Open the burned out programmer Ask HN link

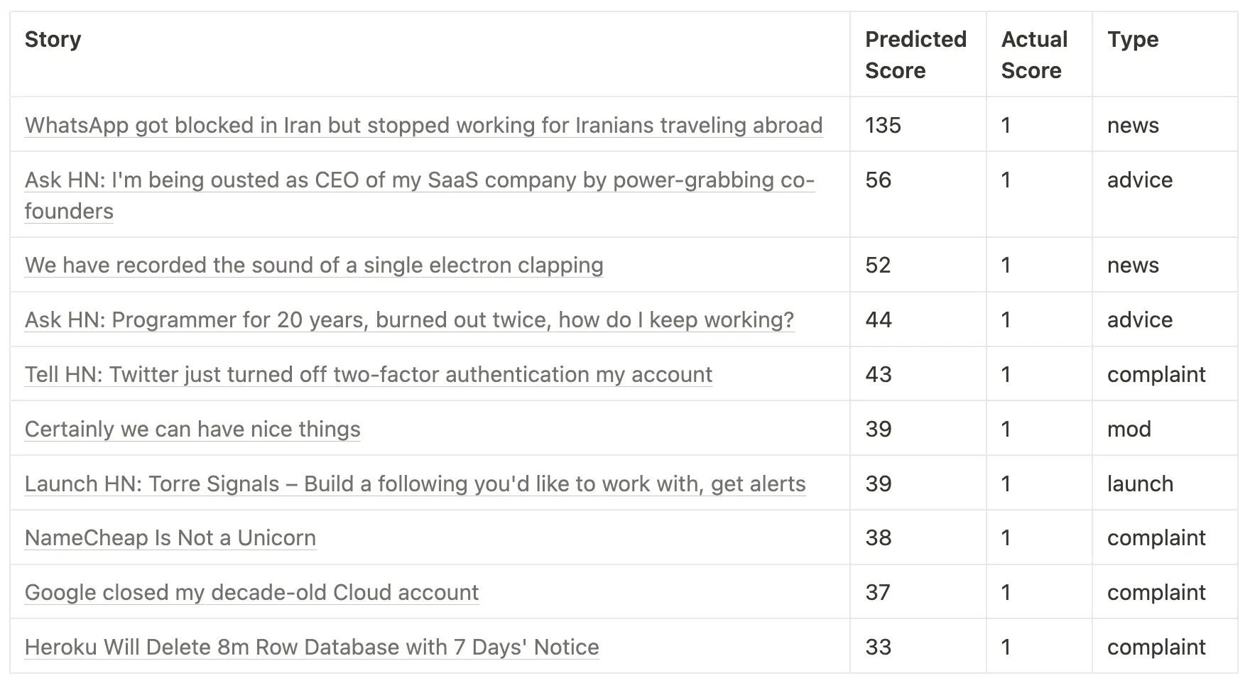(x=409, y=320)
